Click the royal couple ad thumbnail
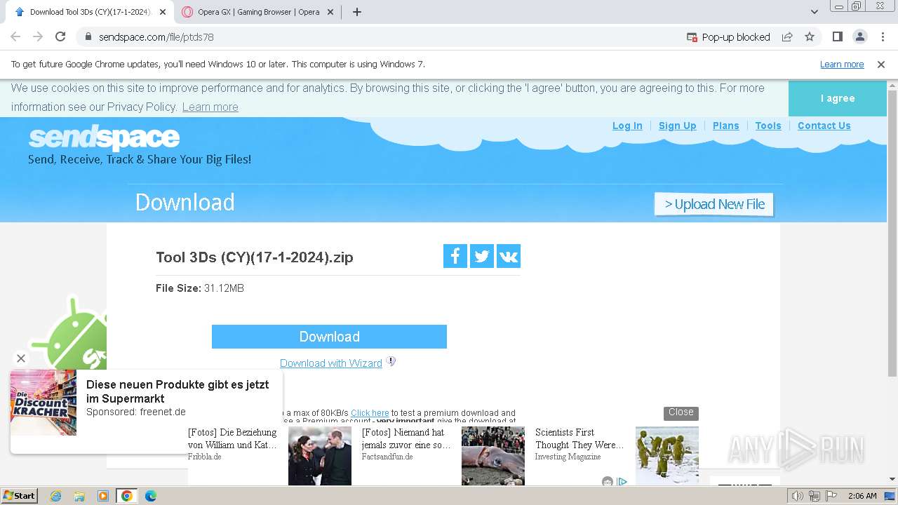 [320, 456]
